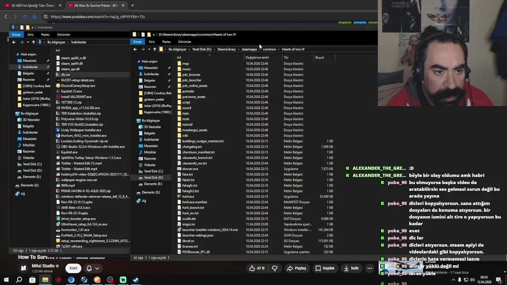507x285 pixels.
Task: Open Dosya menu in Hearts of Iron IV window
Action: [x=137, y=42]
